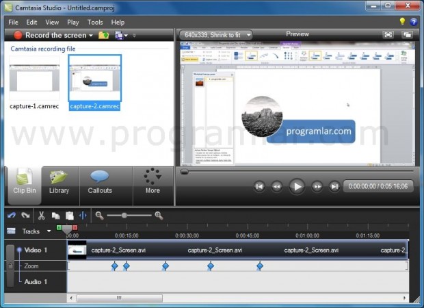The width and height of the screenshot is (424, 308).
Task: Click the Audio 1 track label
Action: click(x=36, y=282)
